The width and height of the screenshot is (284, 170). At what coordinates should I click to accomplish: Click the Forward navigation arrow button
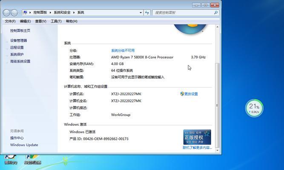coord(14,13)
